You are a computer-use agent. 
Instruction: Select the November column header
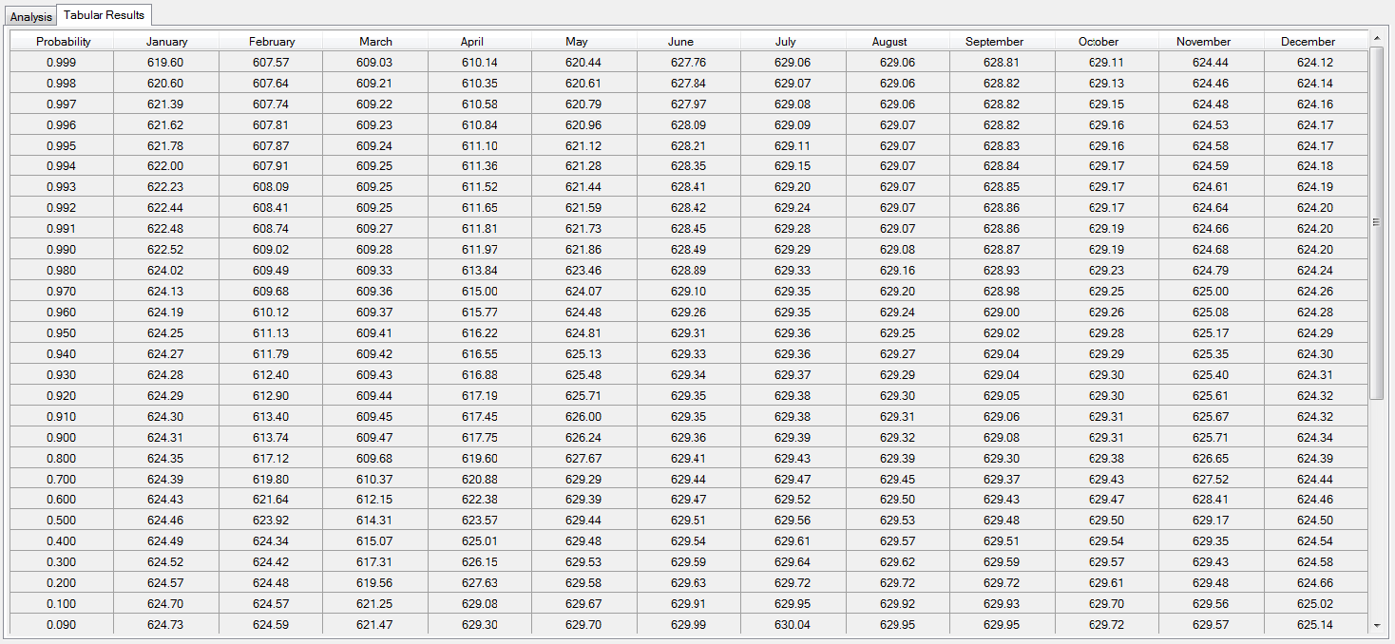[1203, 41]
